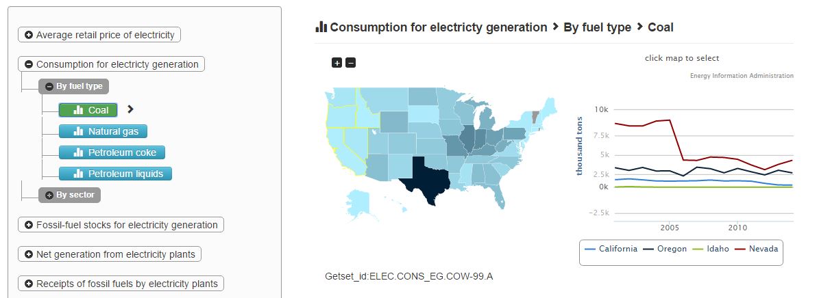The height and width of the screenshot is (298, 830).
Task: Select the Petroleum coke chart button
Action: coord(112,152)
